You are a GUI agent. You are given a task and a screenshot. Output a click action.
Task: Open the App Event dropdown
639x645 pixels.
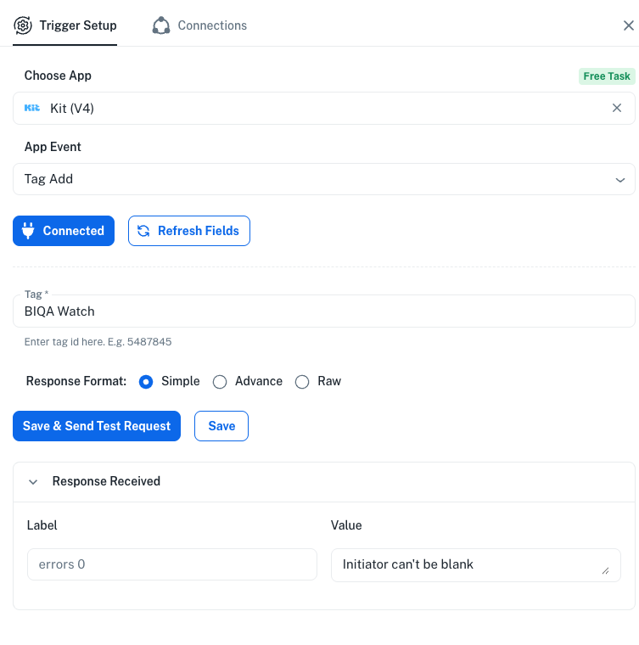click(323, 179)
